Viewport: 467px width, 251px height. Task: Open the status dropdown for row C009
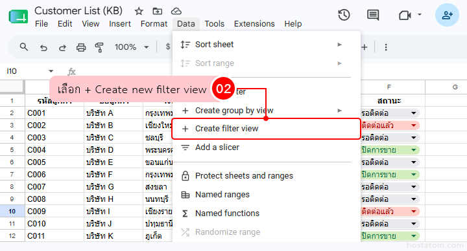click(x=414, y=211)
